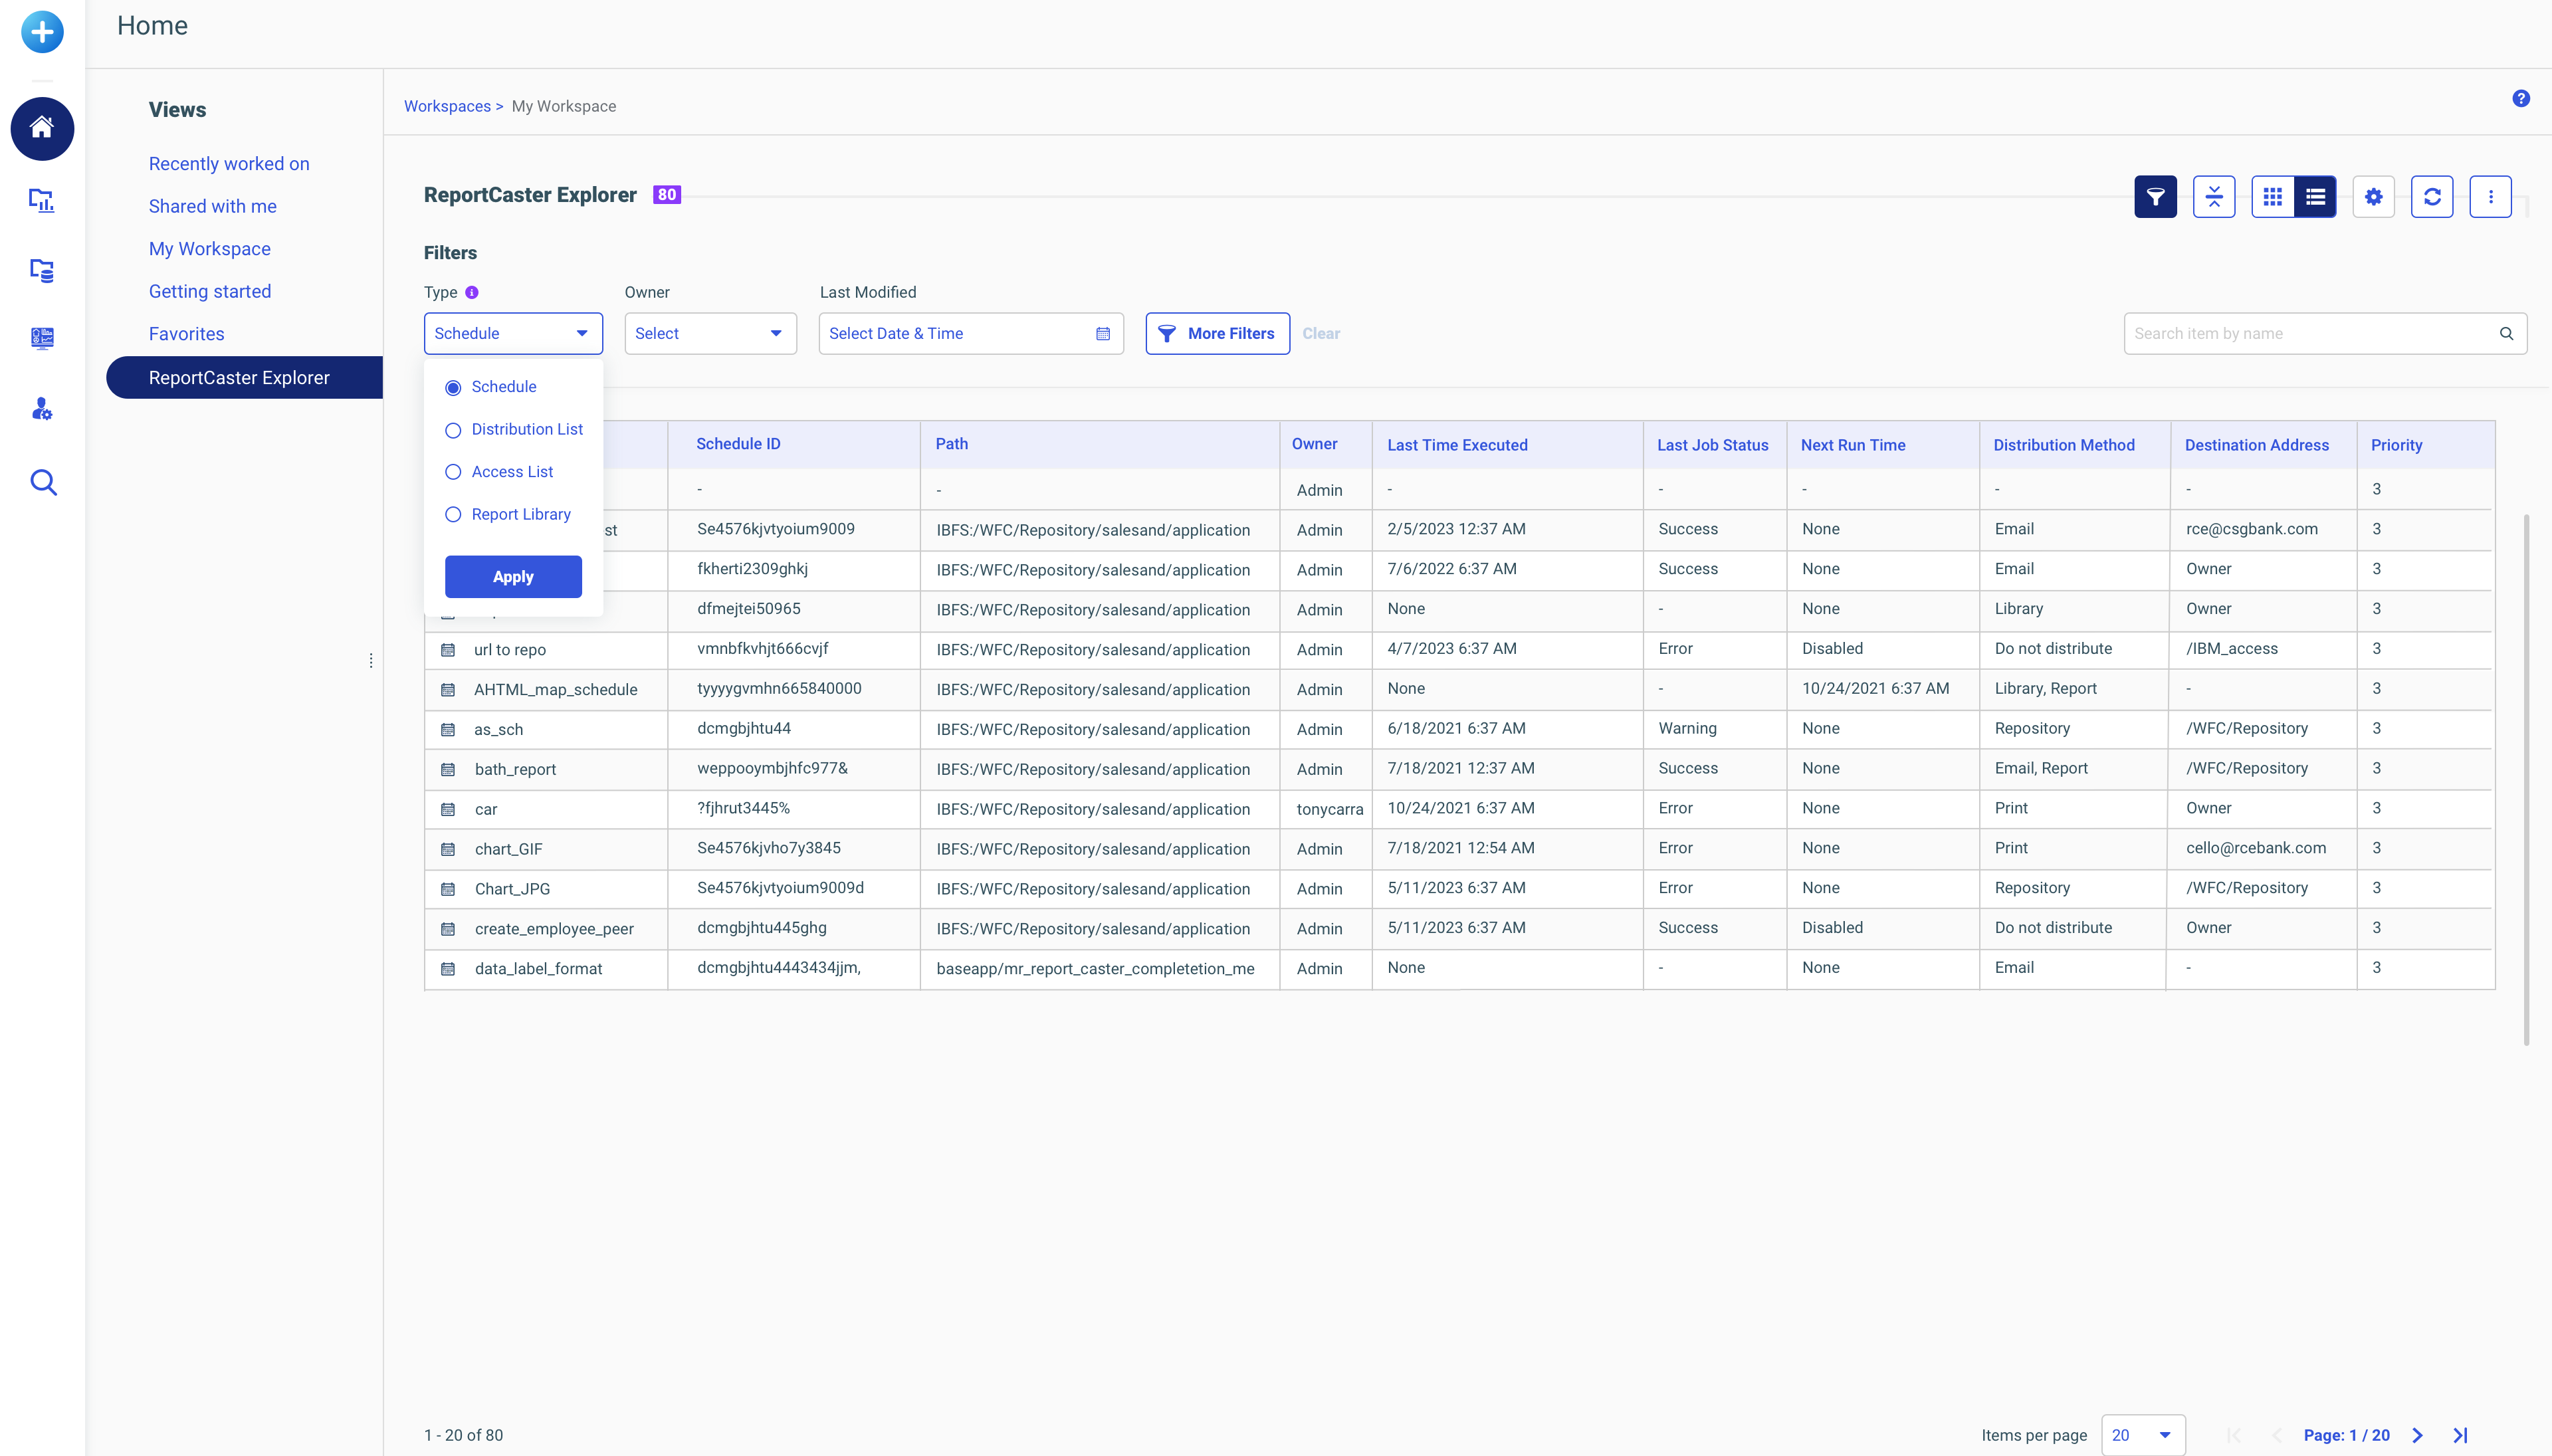The image size is (2552, 1456).
Task: Click the Apply button
Action: 513,577
